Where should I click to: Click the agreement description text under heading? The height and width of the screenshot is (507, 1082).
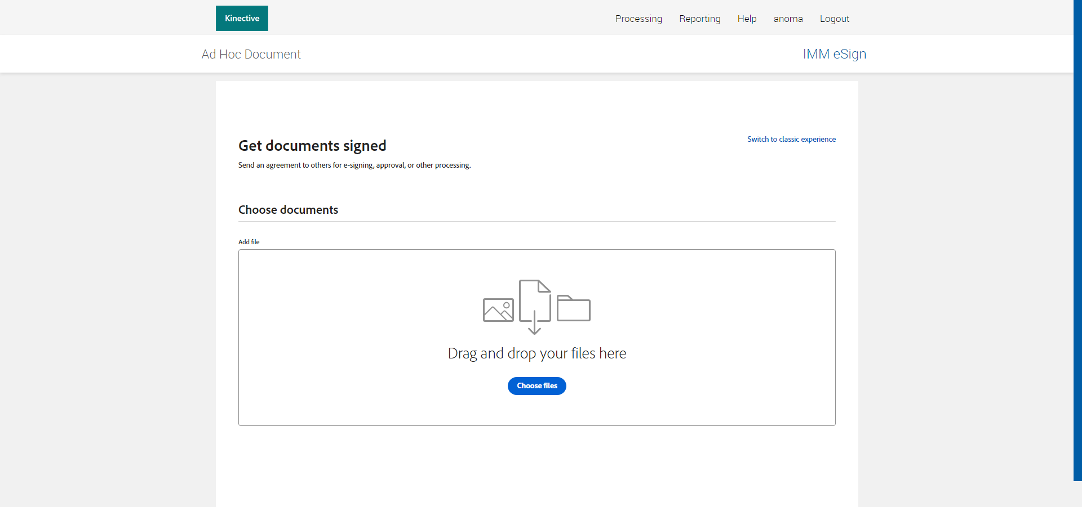(x=354, y=165)
